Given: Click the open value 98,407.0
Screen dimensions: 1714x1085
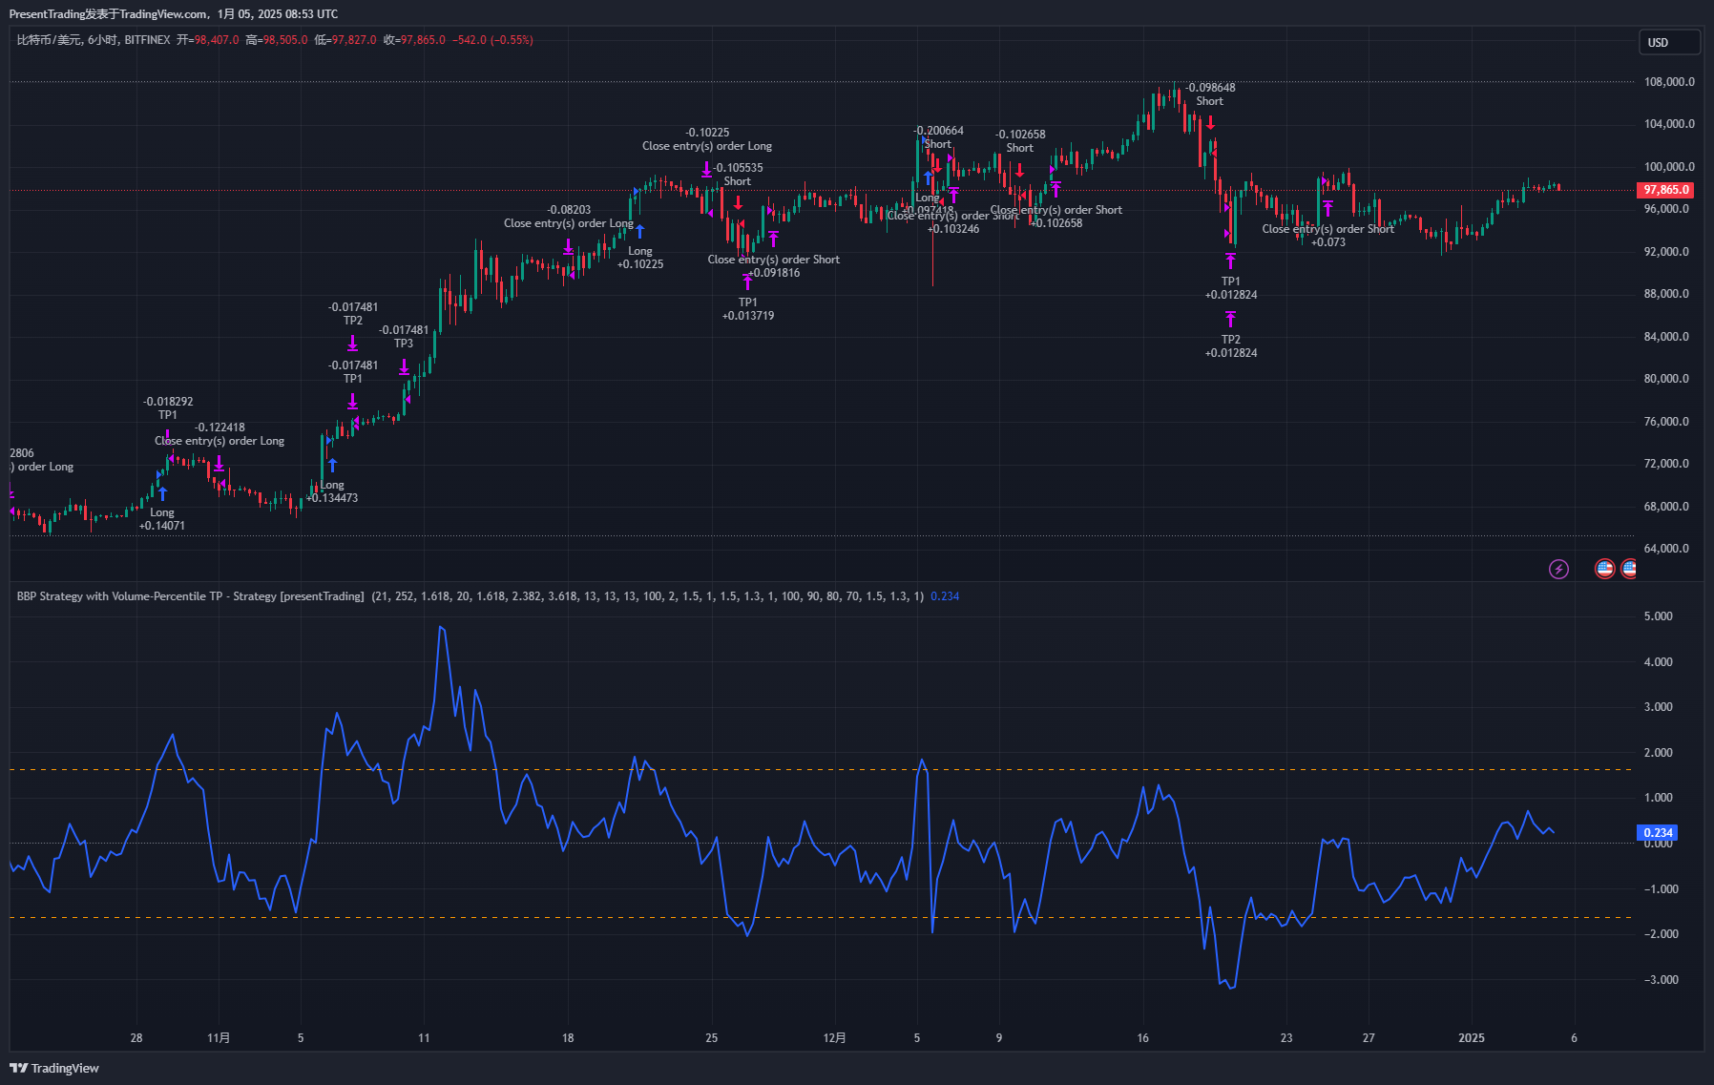Looking at the screenshot, I should tap(217, 40).
